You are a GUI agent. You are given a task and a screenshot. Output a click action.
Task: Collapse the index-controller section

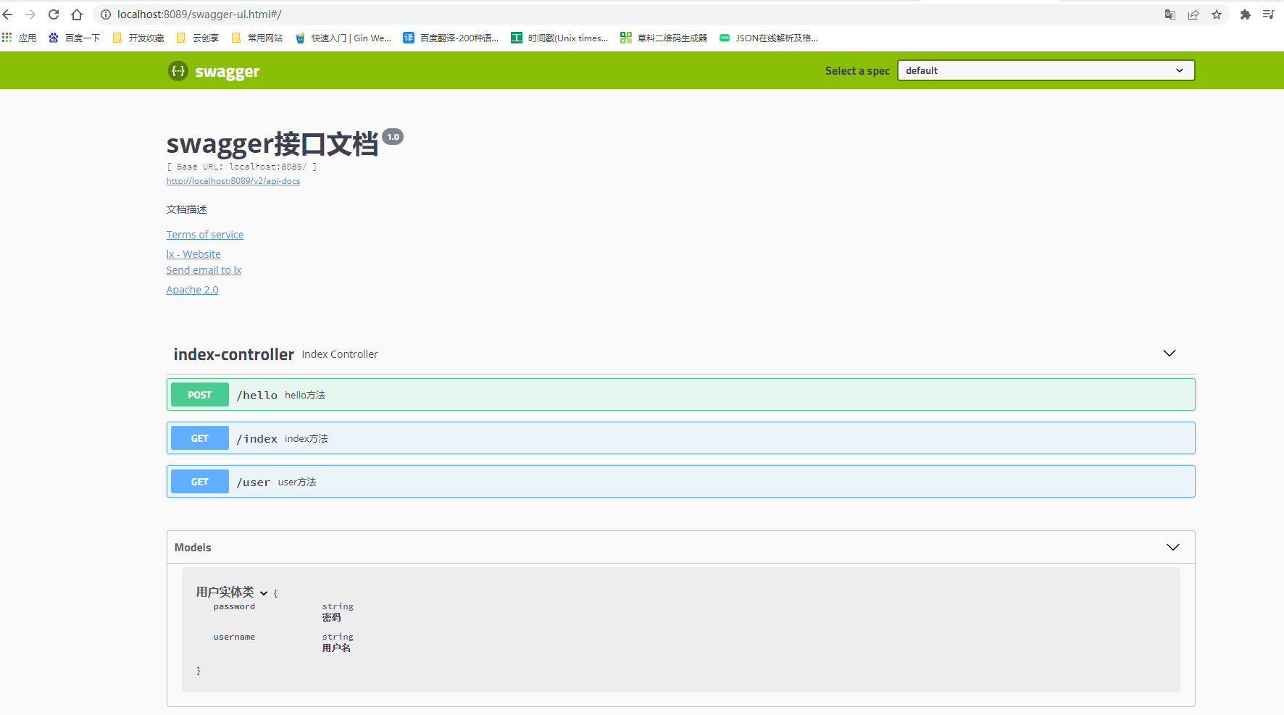point(1169,354)
